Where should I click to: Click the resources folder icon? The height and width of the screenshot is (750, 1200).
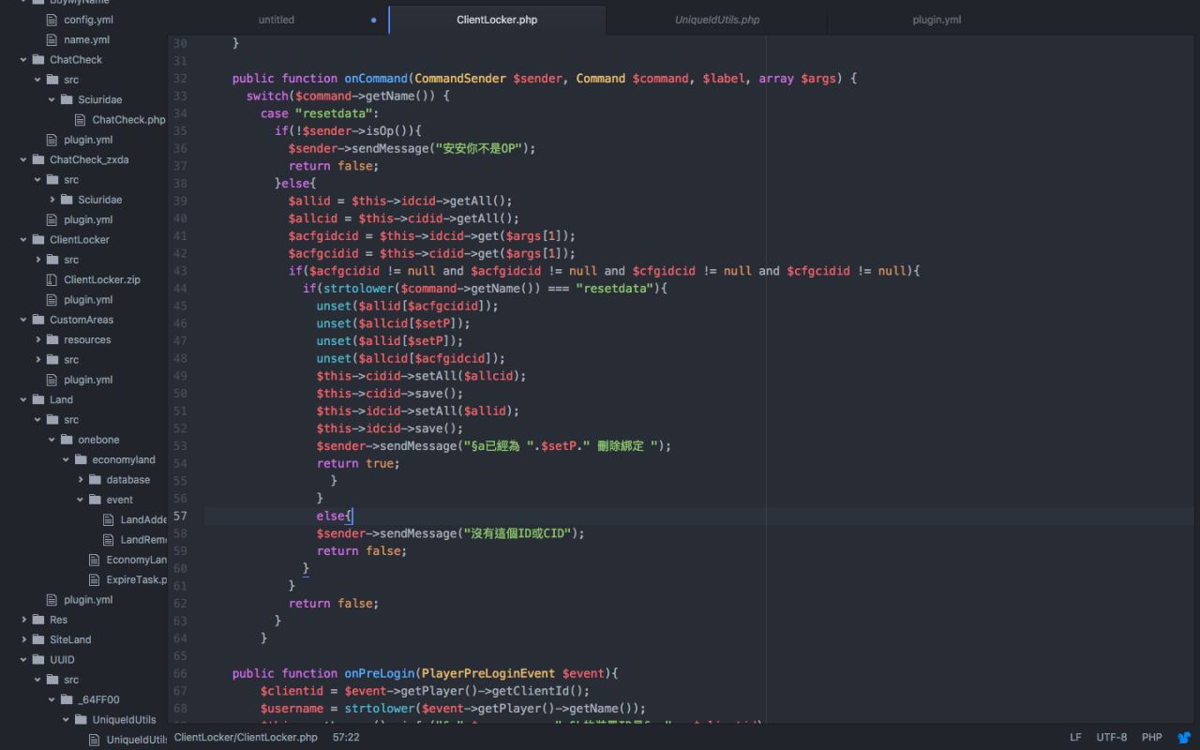(52, 339)
